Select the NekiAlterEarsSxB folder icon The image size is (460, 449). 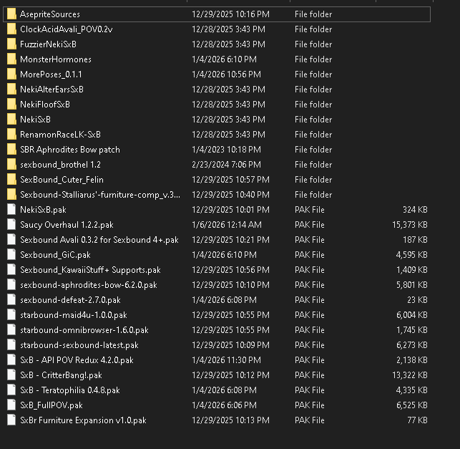click(x=11, y=90)
